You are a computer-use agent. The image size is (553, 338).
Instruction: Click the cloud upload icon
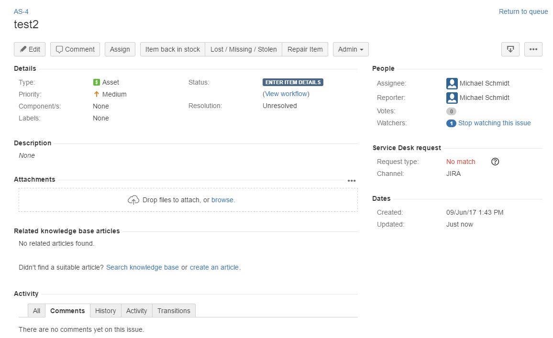point(133,200)
